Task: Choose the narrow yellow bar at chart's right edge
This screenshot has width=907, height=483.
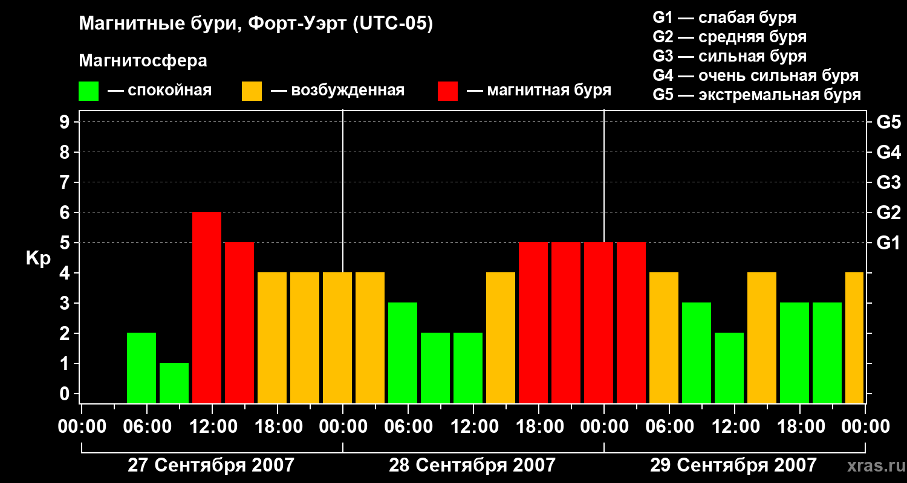Action: click(854, 337)
